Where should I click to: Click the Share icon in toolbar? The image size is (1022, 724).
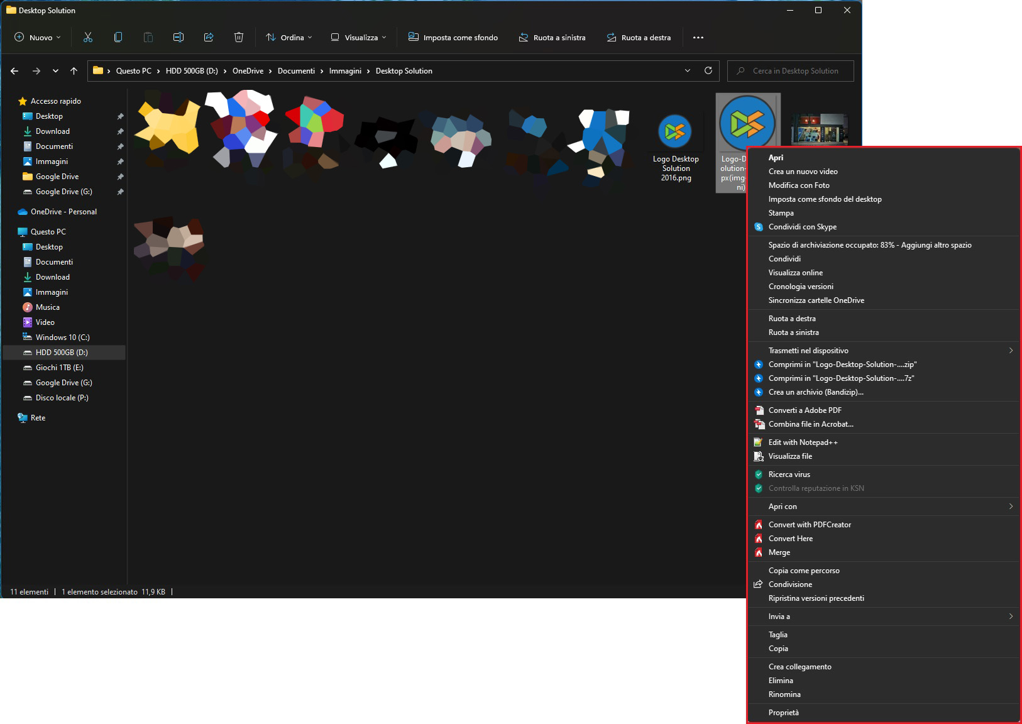click(x=209, y=38)
